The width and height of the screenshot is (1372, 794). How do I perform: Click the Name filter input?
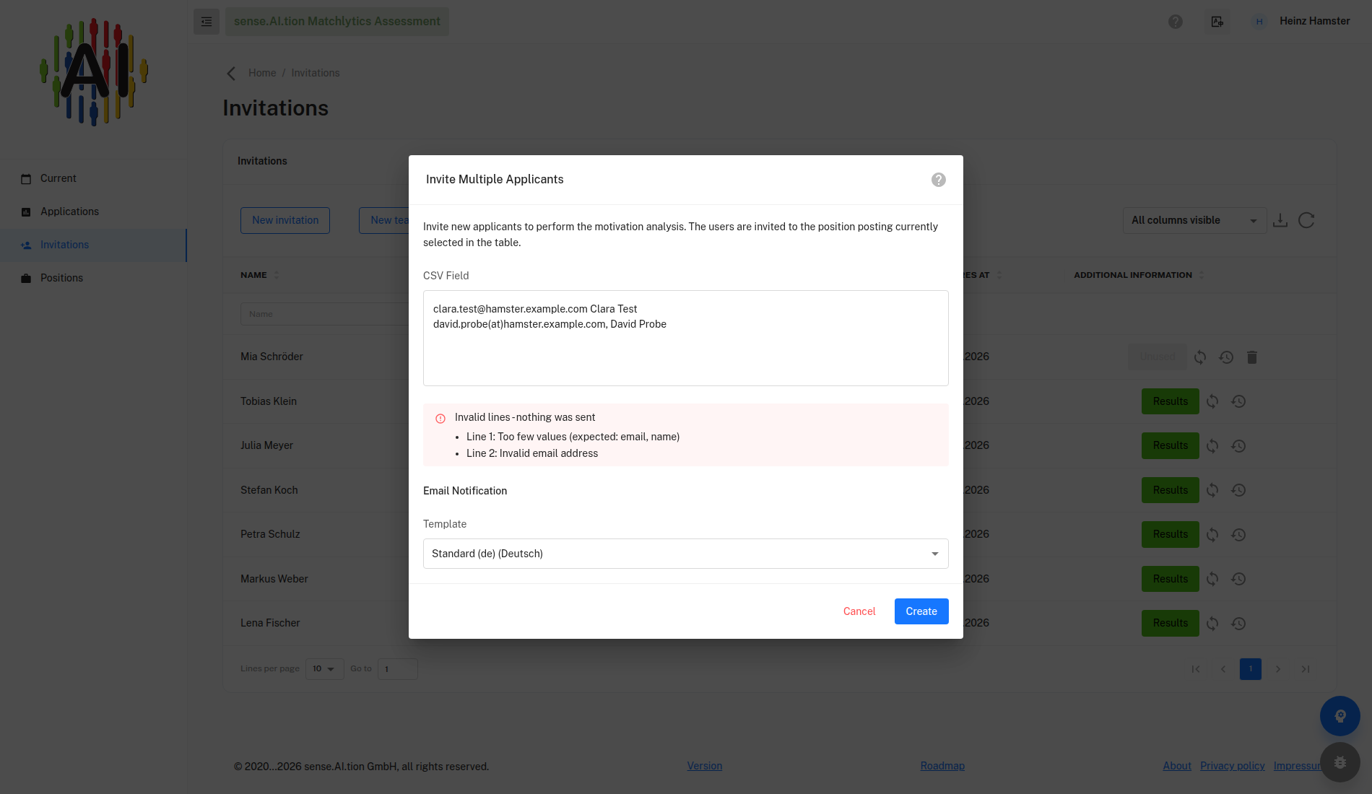tap(325, 314)
